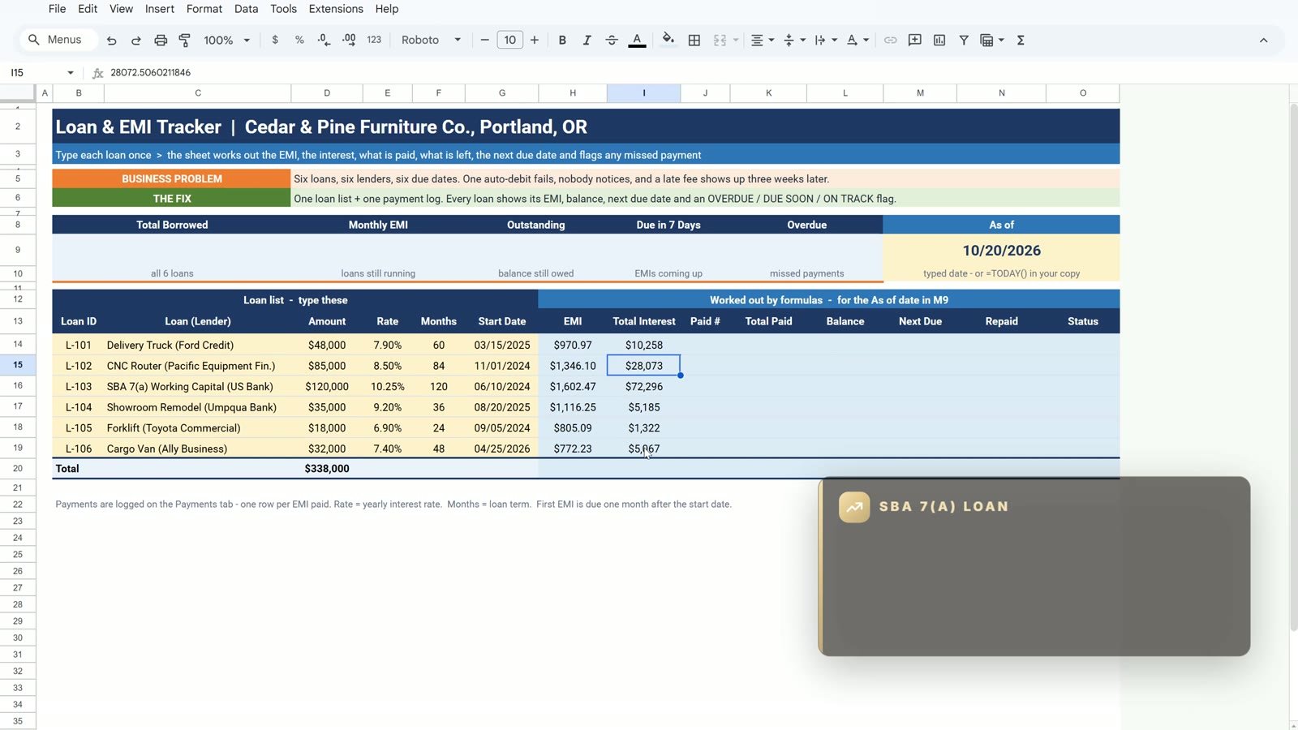This screenshot has width=1298, height=730.
Task: Open the Insert menu
Action: coord(160,9)
